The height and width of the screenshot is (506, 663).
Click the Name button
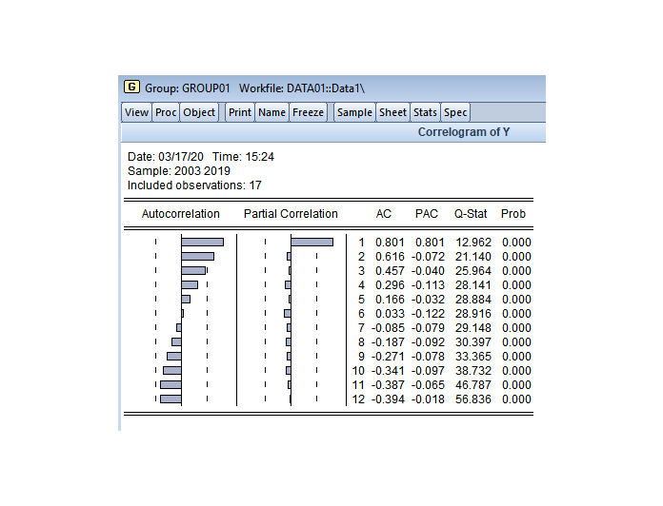click(271, 112)
